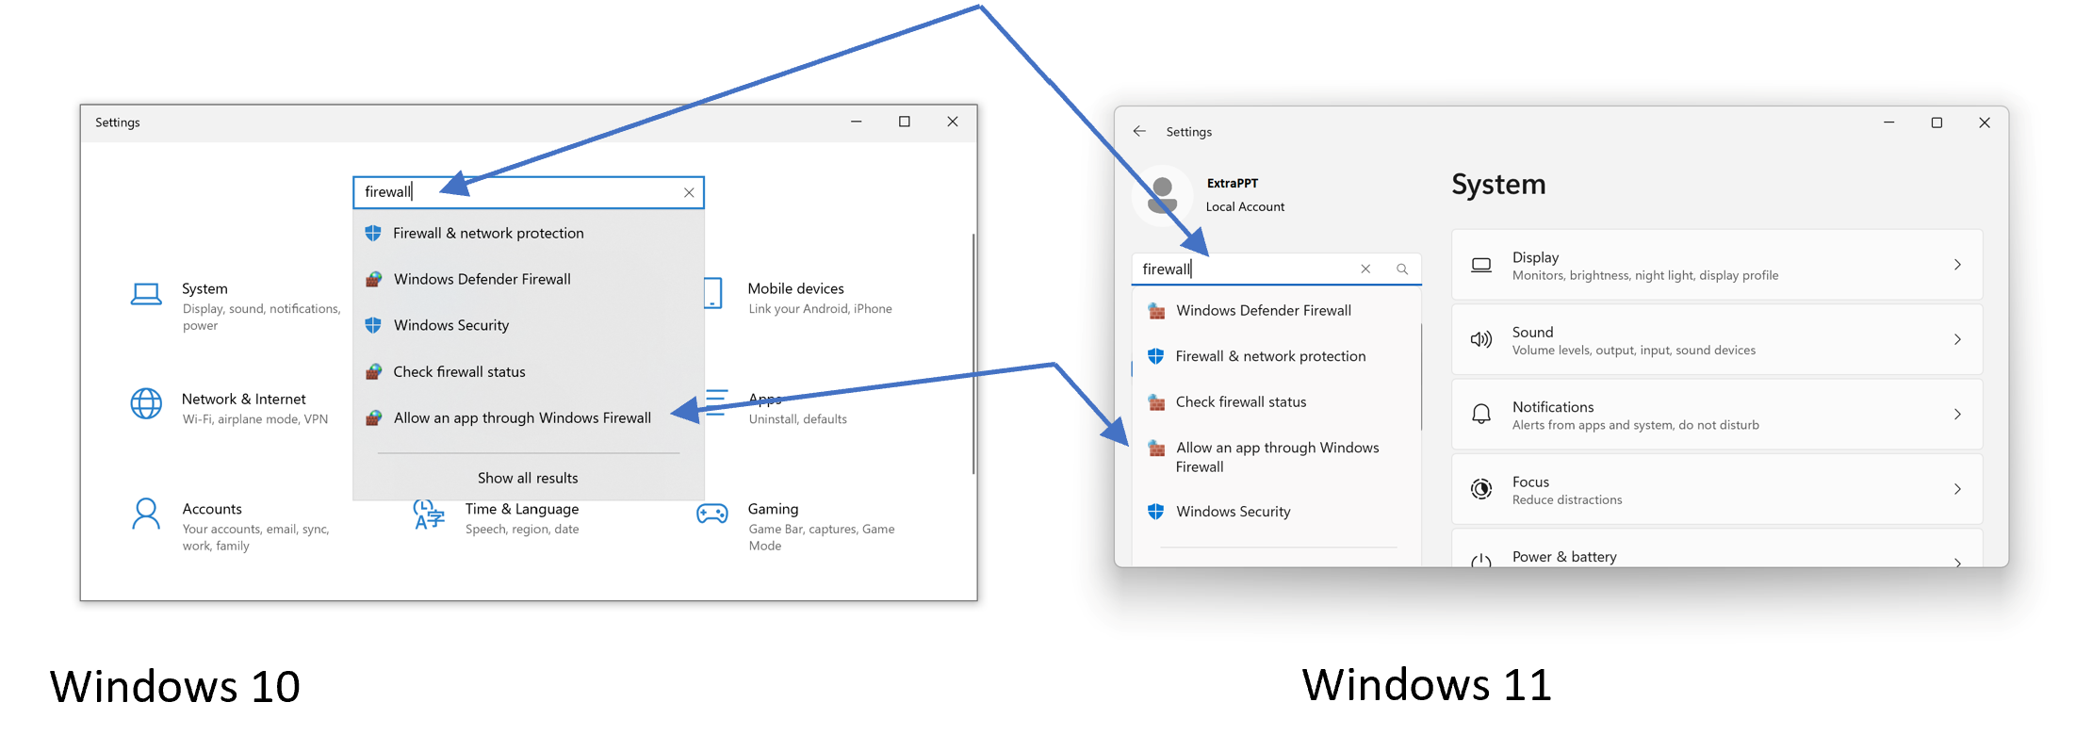Click the magnifier search icon in Windows 11

pos(1402,269)
